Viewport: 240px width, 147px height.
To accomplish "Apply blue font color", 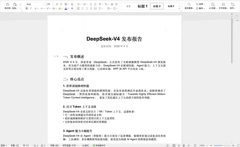I will coord(66,8).
